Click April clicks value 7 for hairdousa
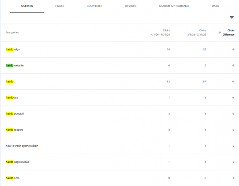The width and height of the screenshot is (239, 186). 169,98
